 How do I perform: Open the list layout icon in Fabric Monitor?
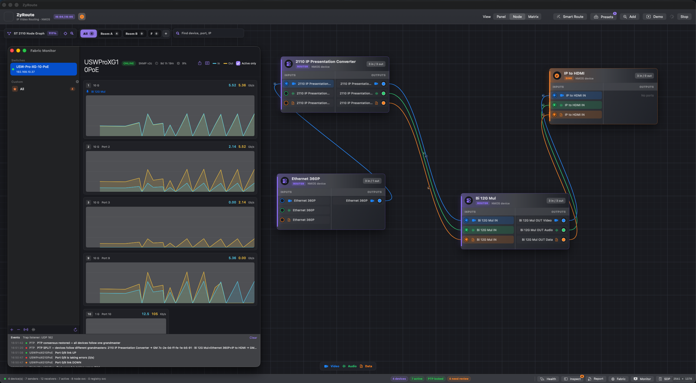pyautogui.click(x=207, y=63)
